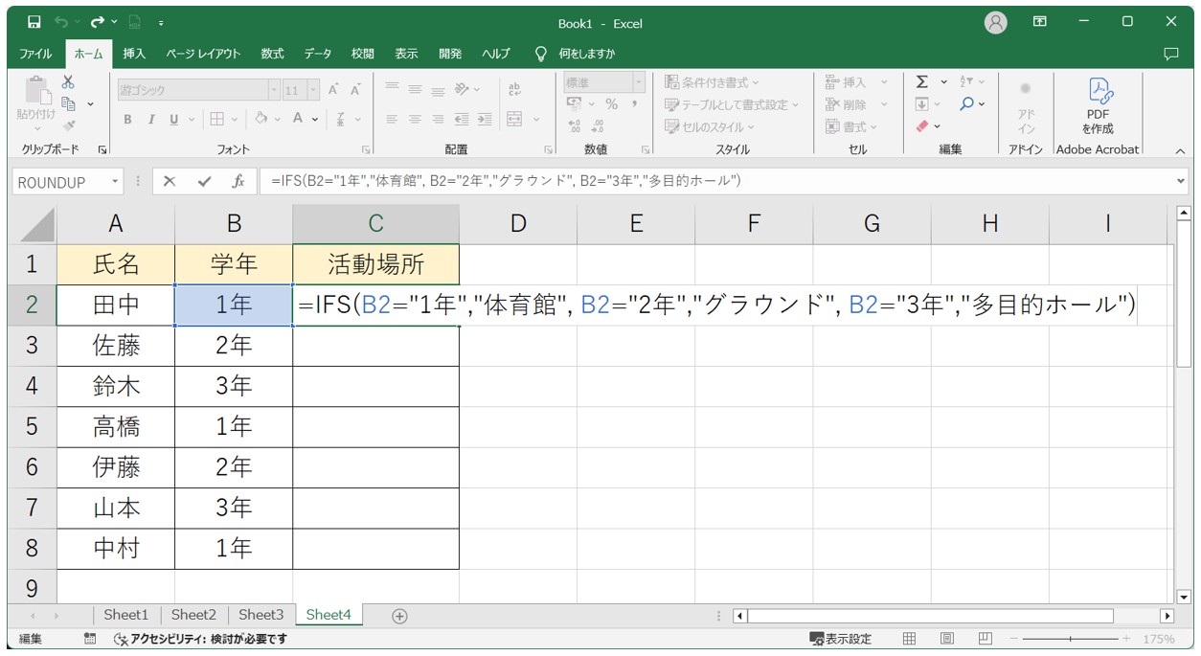Click the Fill down icon in editing group

921,103
